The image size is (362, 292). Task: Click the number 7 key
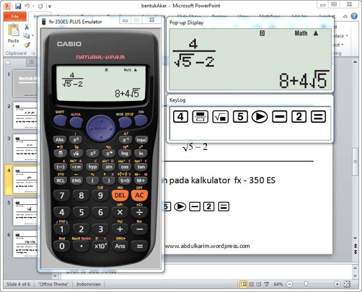62,195
